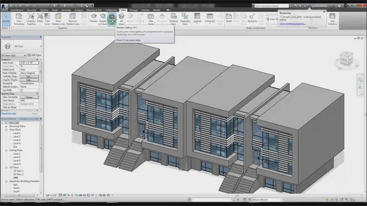Viewport: 367px width, 206px height.
Task: Create a Drafting View
Action: point(173,19)
